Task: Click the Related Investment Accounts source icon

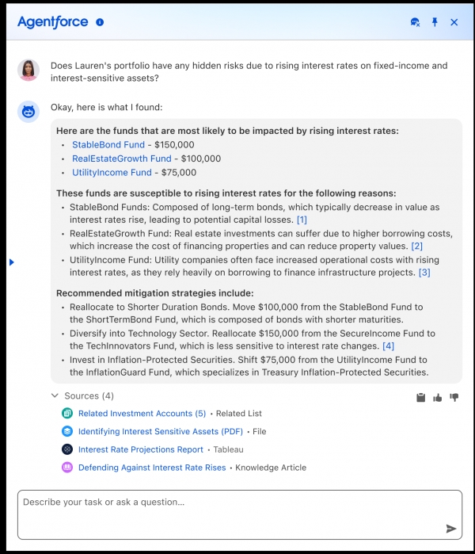Action: (67, 413)
